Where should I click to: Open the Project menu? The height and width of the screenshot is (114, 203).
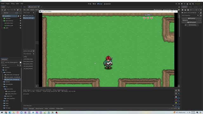(x=8, y=4)
